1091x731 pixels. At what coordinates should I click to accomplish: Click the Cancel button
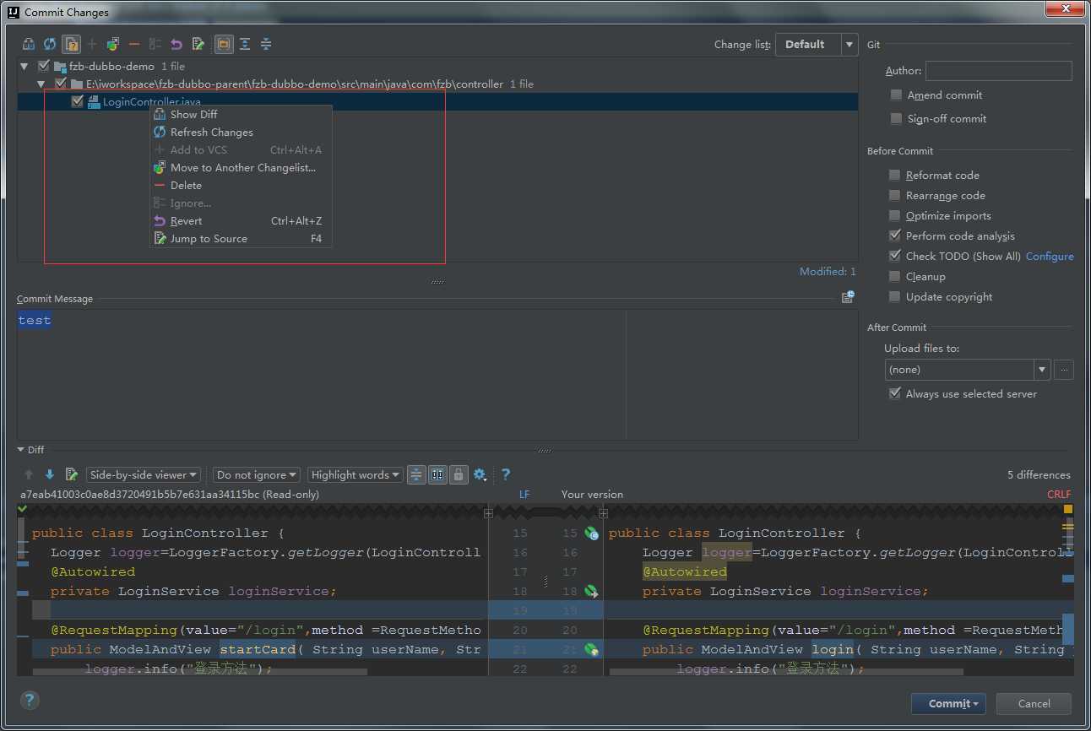point(1034,704)
